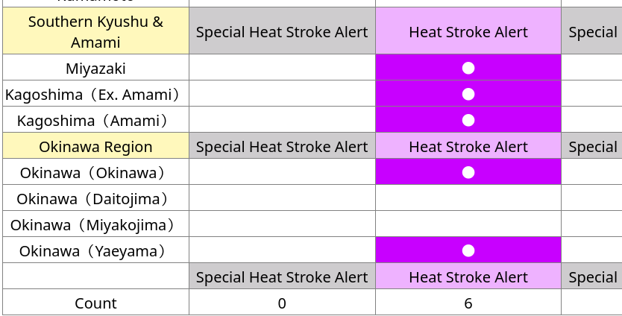Click the white alert dot for Miyazaki

[x=468, y=69]
